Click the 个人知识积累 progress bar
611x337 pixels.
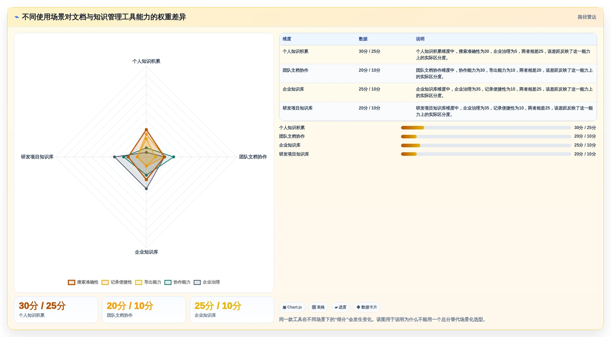click(x=486, y=128)
